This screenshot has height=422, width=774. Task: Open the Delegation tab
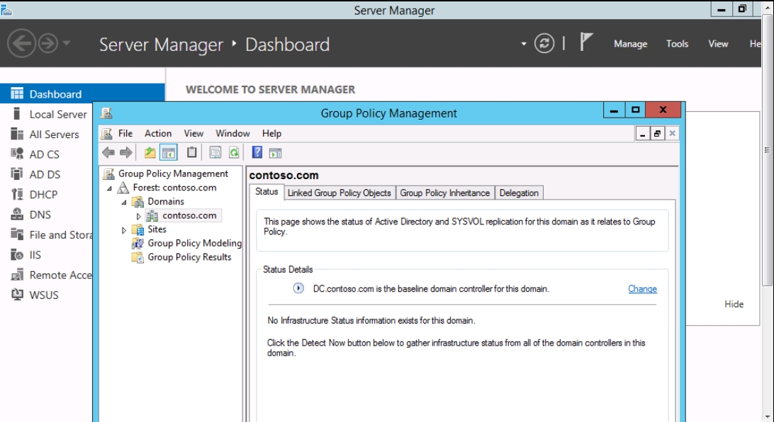(519, 193)
